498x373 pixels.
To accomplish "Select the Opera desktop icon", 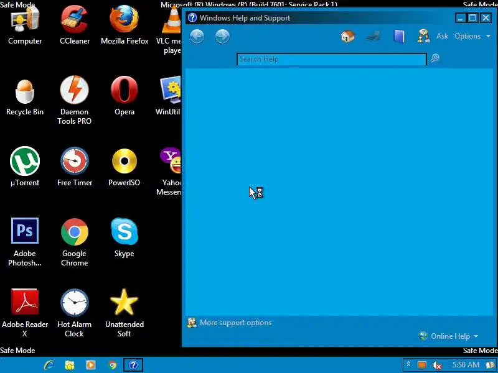I will [x=125, y=96].
